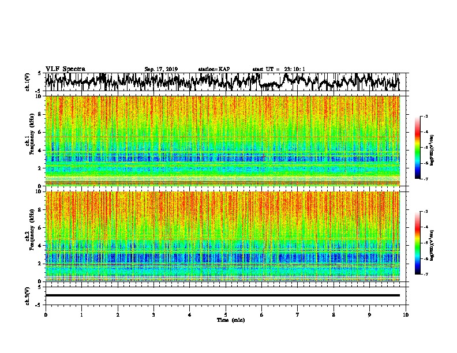Click the ch.1 spectrogram panel
The width and height of the screenshot is (457, 353).
point(222,141)
